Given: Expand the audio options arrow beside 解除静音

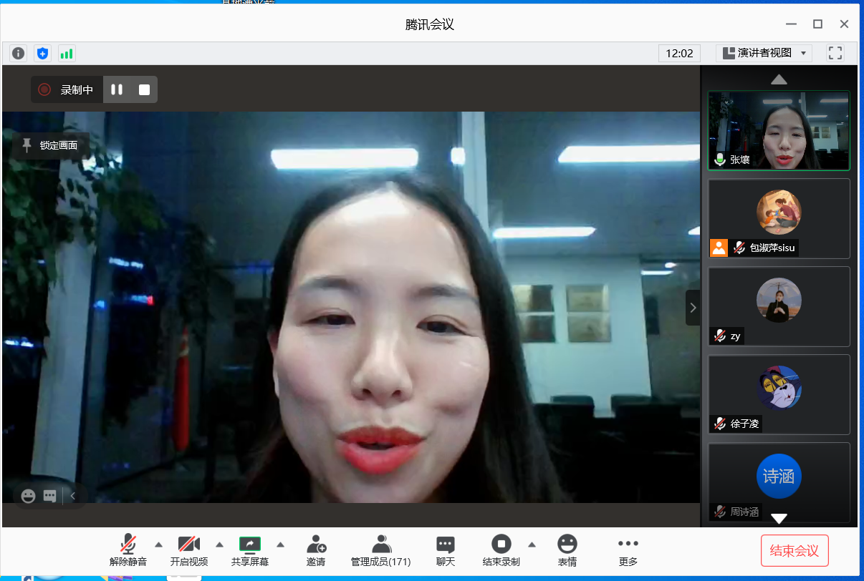Looking at the screenshot, I should [159, 545].
